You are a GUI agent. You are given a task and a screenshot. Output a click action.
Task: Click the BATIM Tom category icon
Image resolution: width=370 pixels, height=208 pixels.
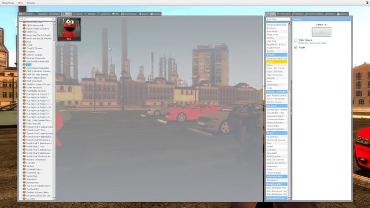point(24,32)
